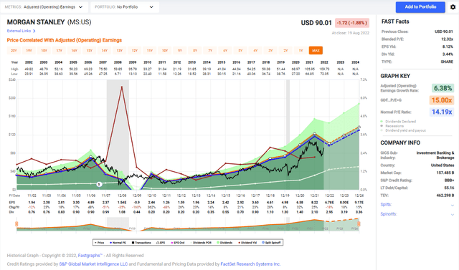The height and width of the screenshot is (270, 459).
Task: Open the Fastgraphs copyright link
Action: [x=90, y=256]
